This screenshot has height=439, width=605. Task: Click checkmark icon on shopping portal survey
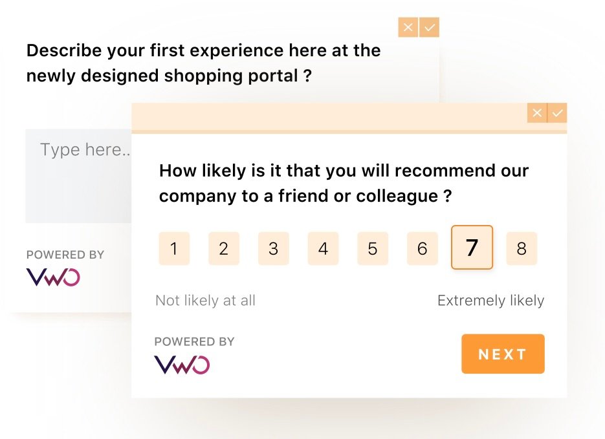(x=429, y=27)
